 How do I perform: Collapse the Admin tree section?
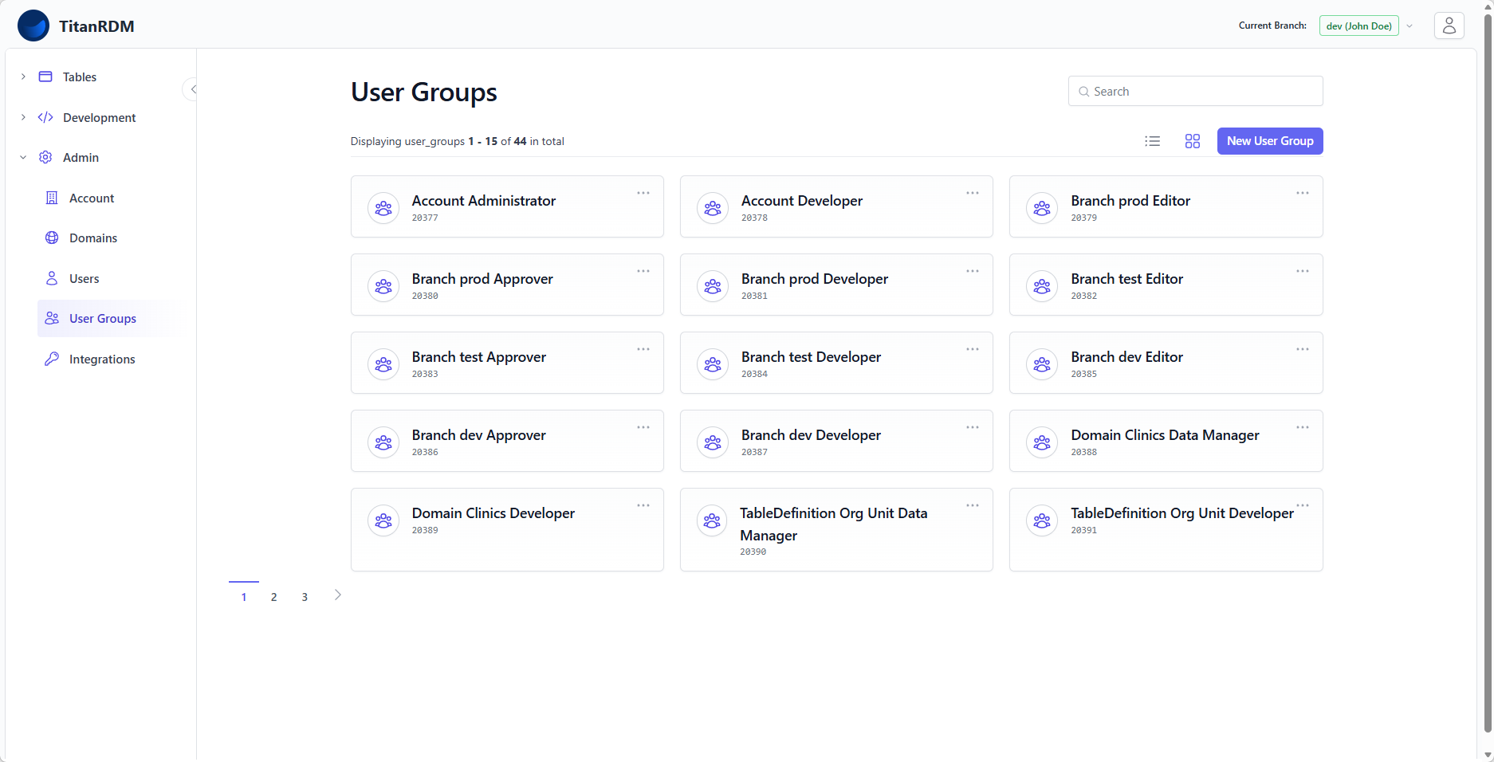[23, 157]
